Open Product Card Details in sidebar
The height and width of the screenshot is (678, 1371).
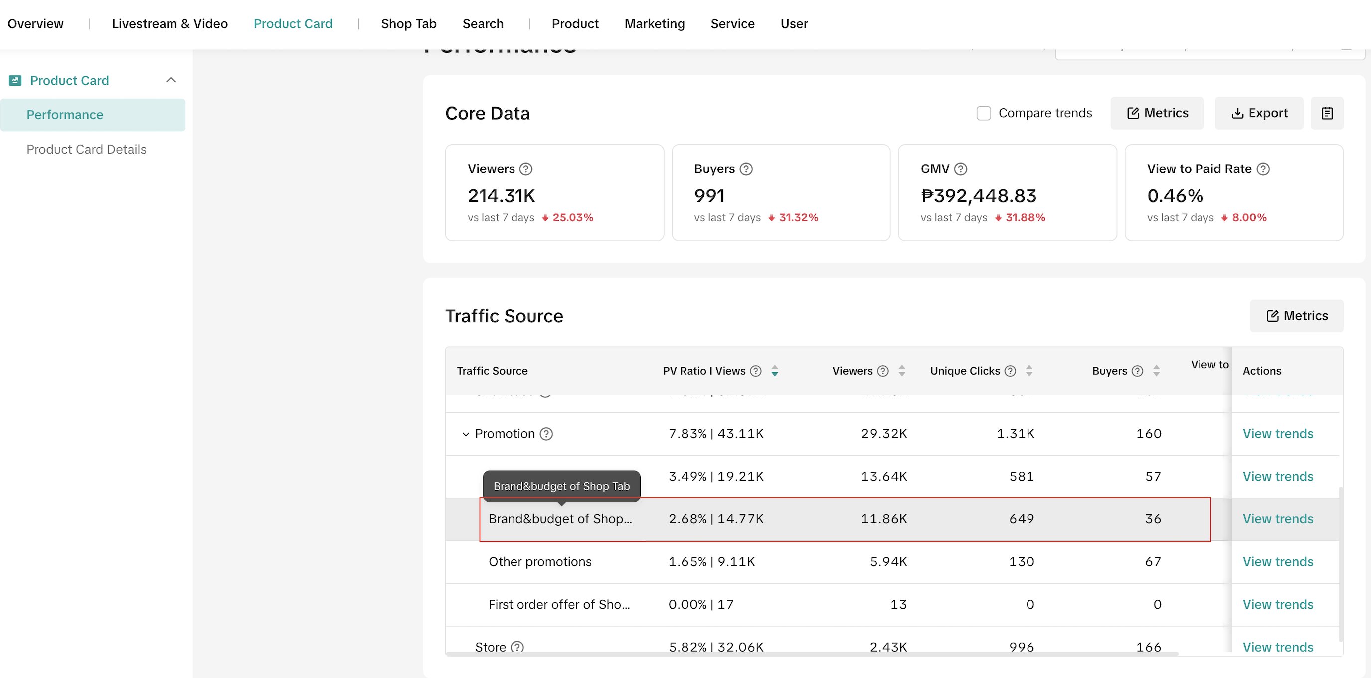[86, 149]
